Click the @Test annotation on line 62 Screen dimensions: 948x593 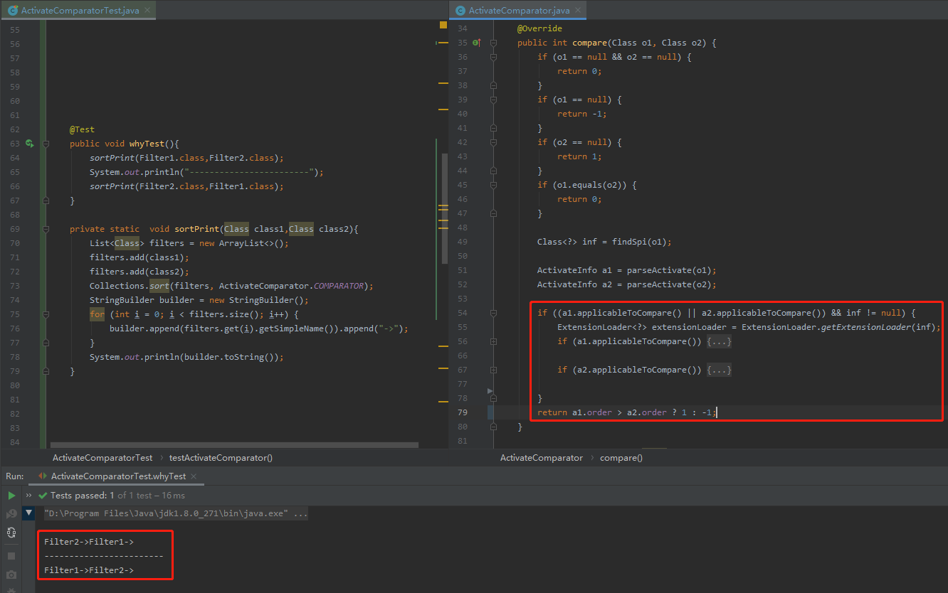[82, 129]
